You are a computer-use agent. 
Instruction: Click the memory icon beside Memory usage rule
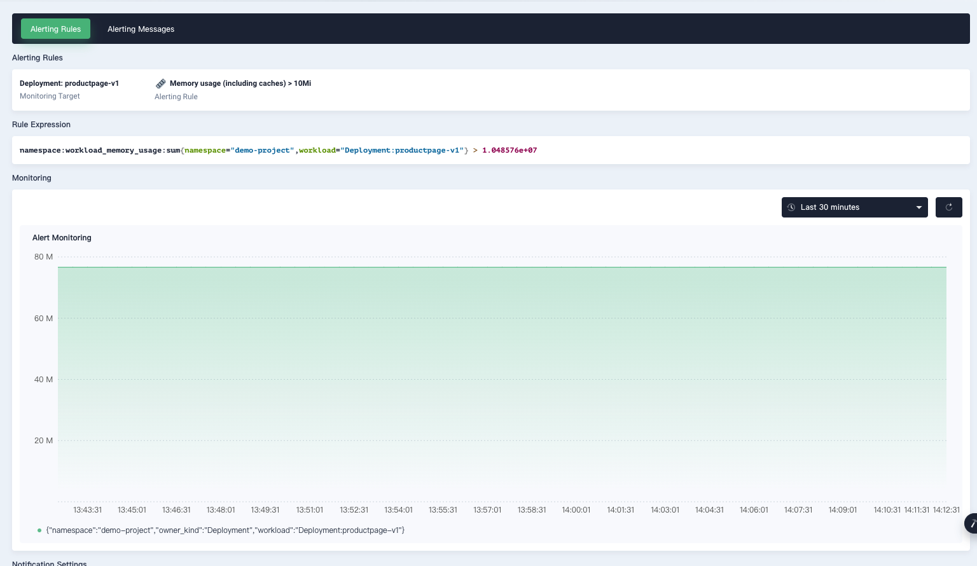click(x=161, y=83)
